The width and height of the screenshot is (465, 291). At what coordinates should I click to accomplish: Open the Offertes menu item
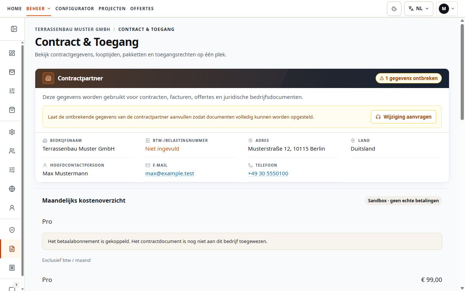point(142,8)
